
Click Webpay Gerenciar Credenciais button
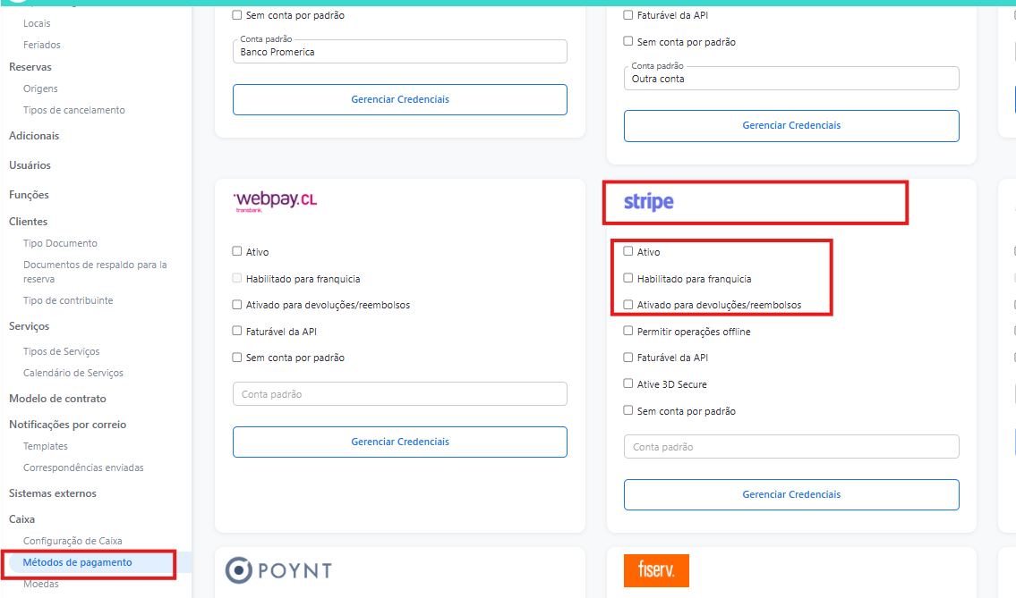[400, 442]
